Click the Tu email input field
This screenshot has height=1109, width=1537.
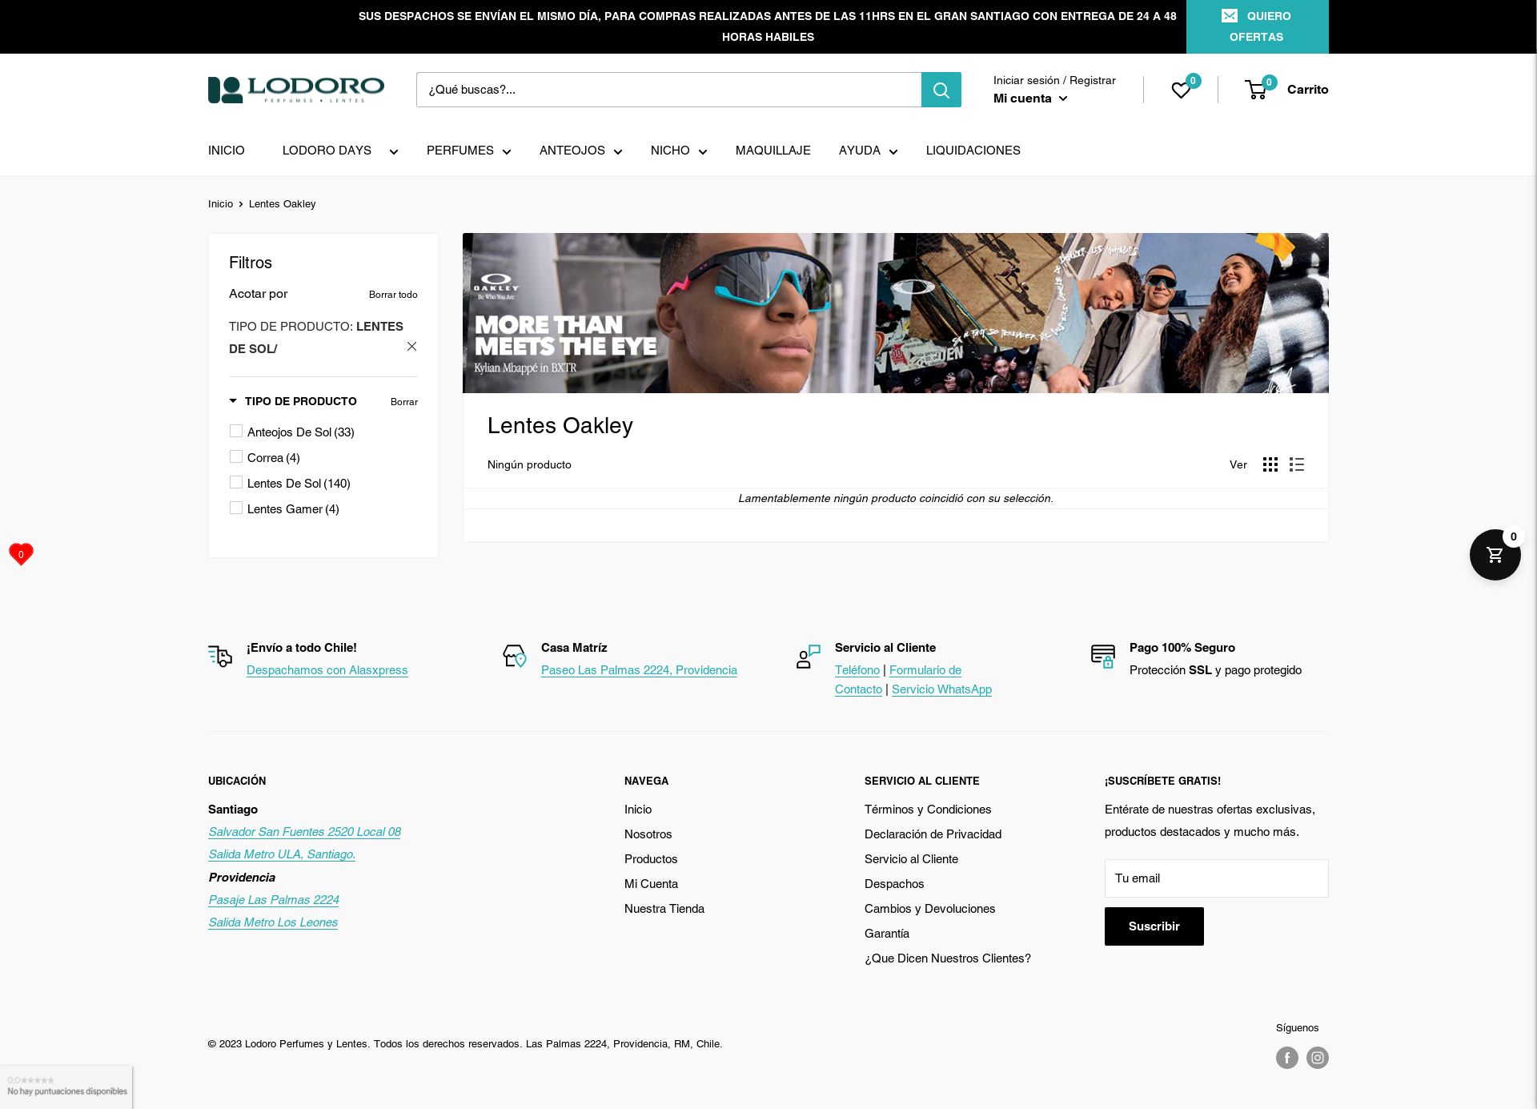pyautogui.click(x=1217, y=878)
